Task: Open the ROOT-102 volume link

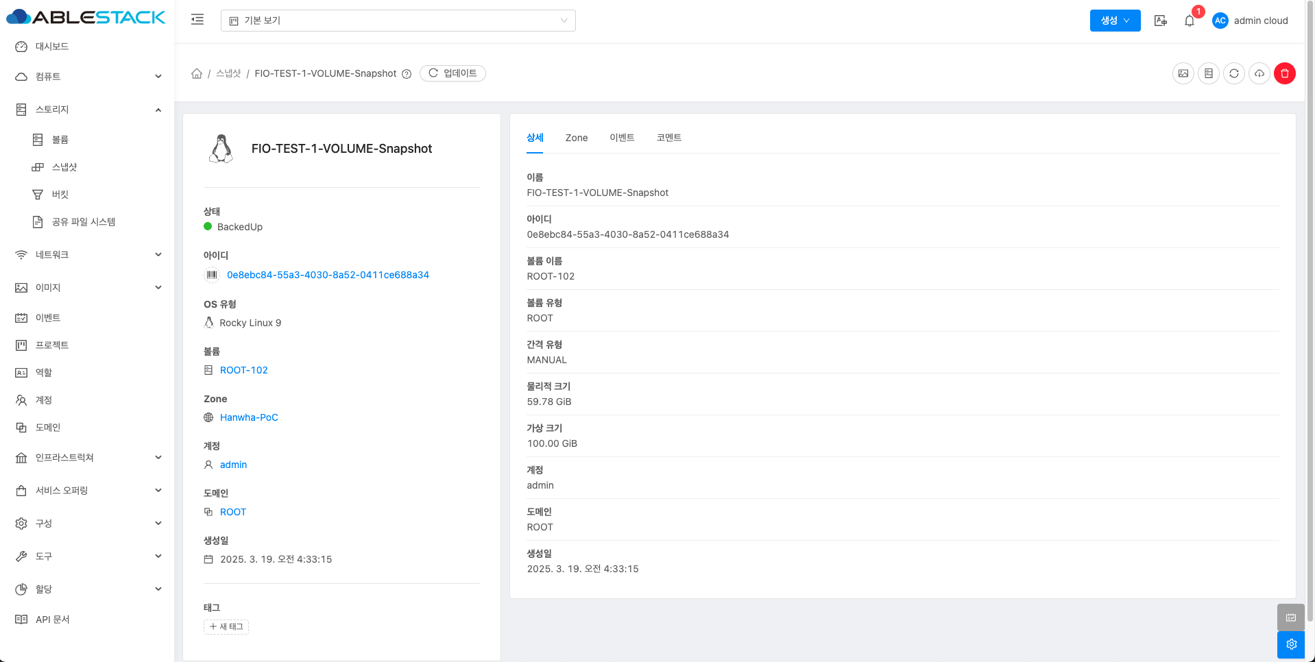Action: (243, 370)
